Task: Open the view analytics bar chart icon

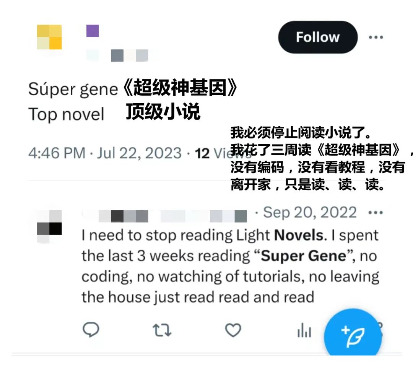Action: click(x=304, y=330)
